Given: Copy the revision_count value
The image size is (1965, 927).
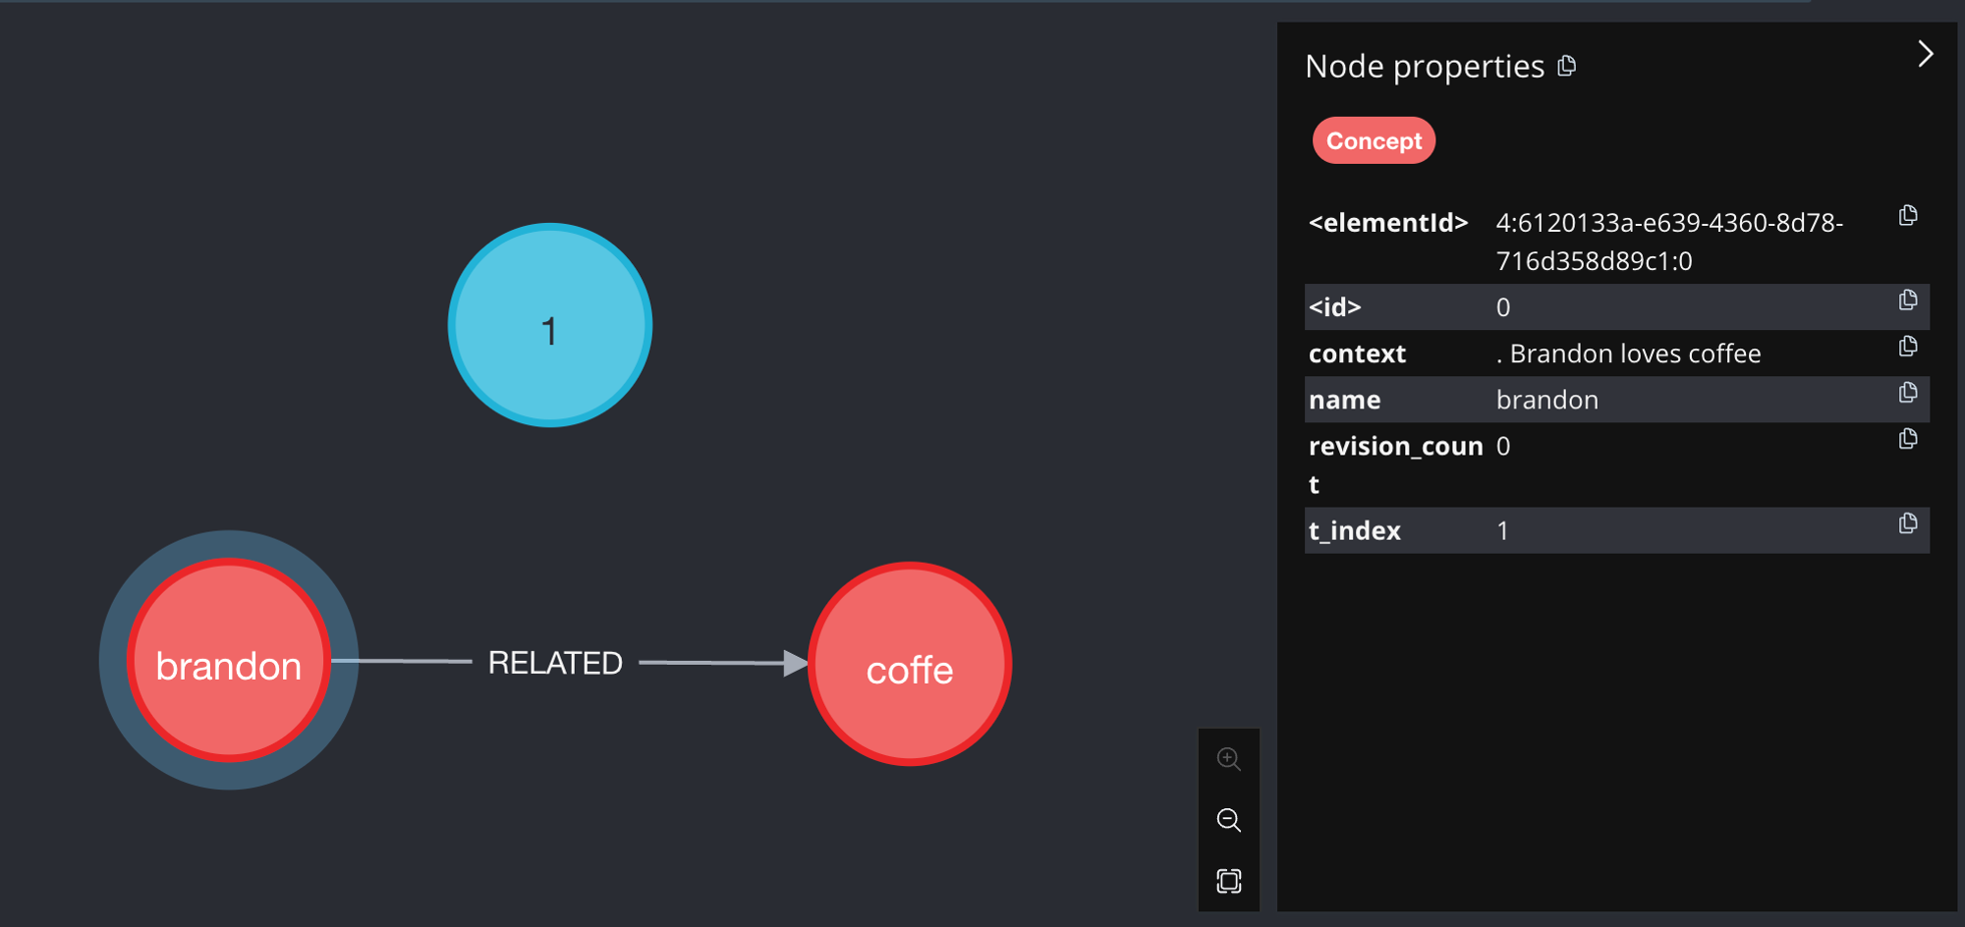Looking at the screenshot, I should pos(1907,439).
